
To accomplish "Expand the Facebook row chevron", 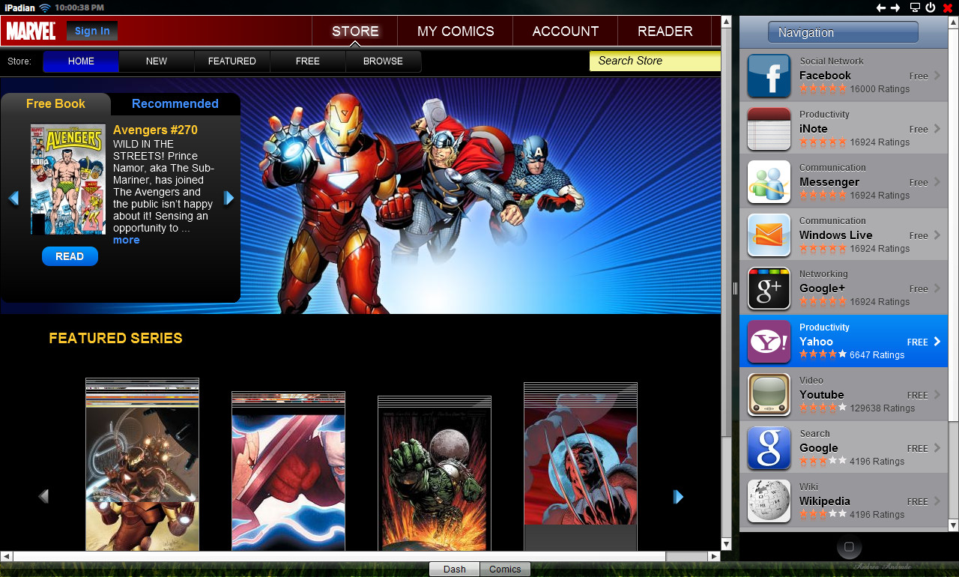I will pyautogui.click(x=937, y=76).
